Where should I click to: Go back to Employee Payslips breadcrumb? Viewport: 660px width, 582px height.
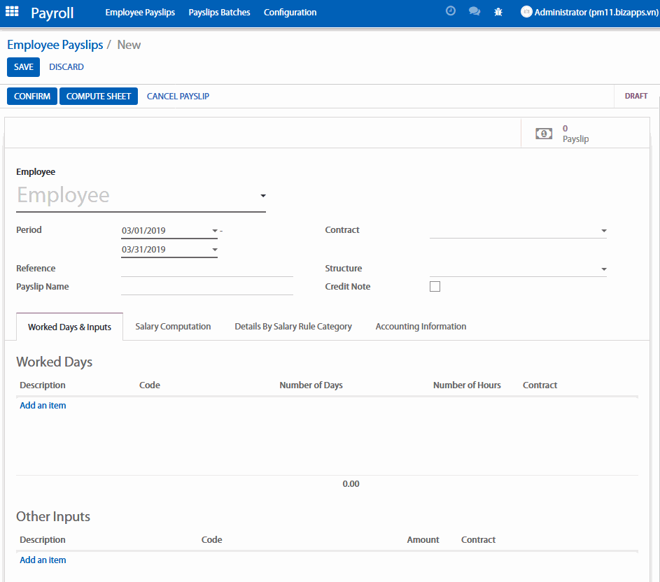[55, 45]
